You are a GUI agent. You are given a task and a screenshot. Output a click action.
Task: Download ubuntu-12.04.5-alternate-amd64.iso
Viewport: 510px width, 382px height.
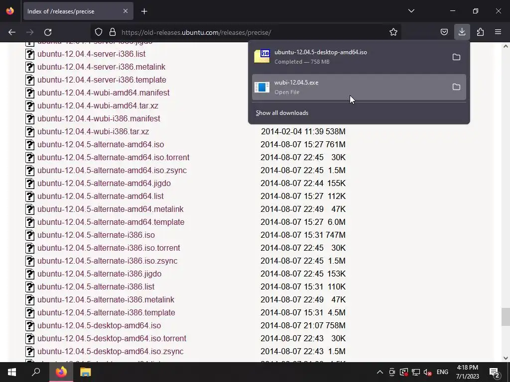click(x=101, y=145)
